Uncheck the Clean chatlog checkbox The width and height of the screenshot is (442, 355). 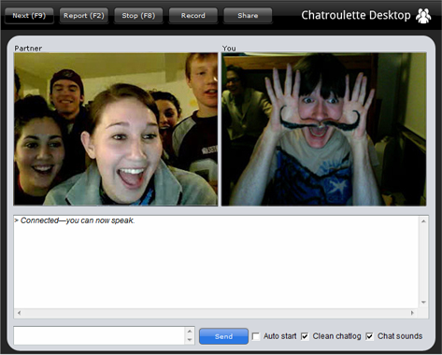(305, 336)
